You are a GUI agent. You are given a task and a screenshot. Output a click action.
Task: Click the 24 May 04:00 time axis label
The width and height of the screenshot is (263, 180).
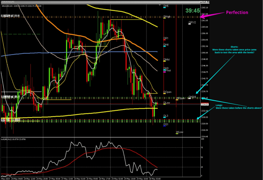tap(17, 179)
